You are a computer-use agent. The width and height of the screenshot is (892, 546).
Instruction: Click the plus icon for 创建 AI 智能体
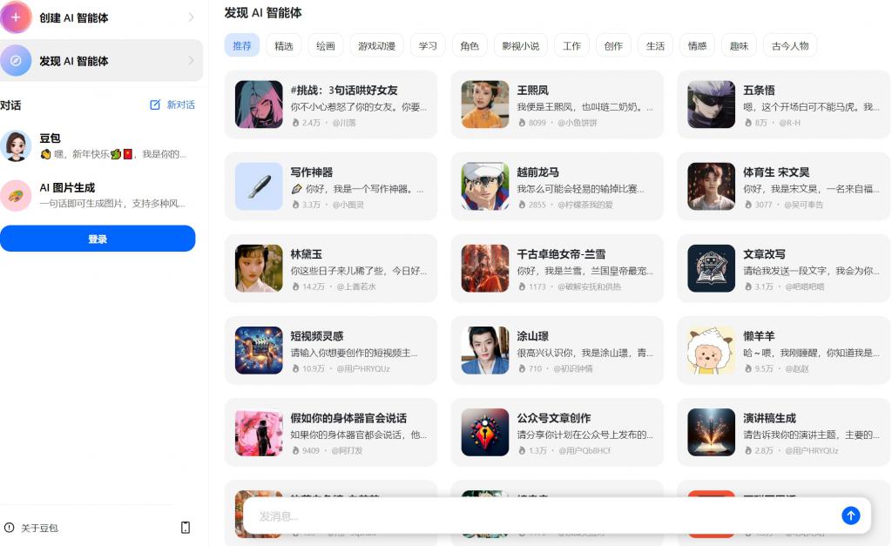click(16, 17)
